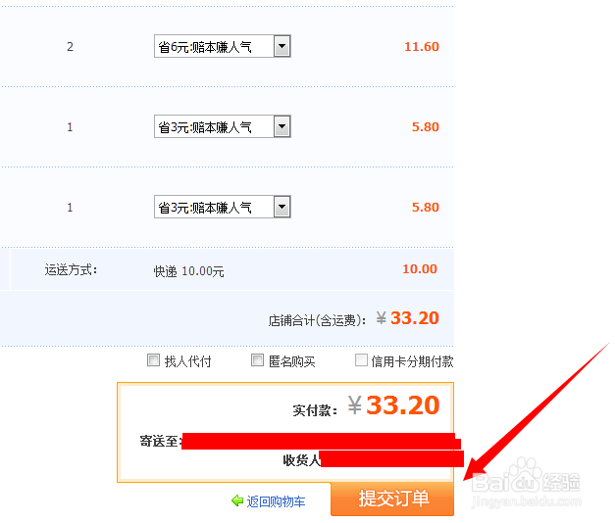
Task: Click the 运送方式 label
Action: (x=71, y=270)
